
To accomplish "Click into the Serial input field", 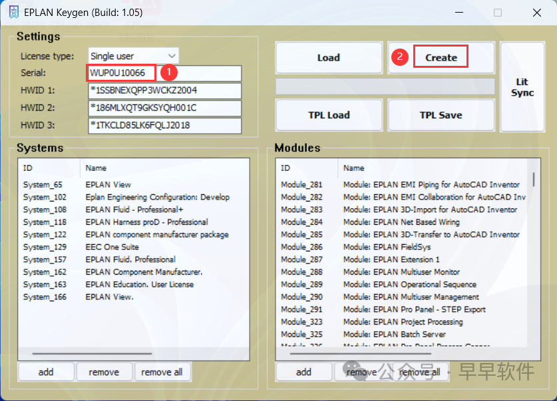I will pos(164,73).
